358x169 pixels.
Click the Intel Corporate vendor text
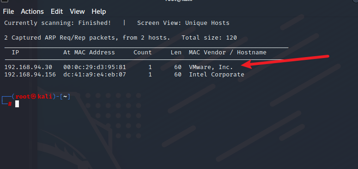(x=217, y=75)
